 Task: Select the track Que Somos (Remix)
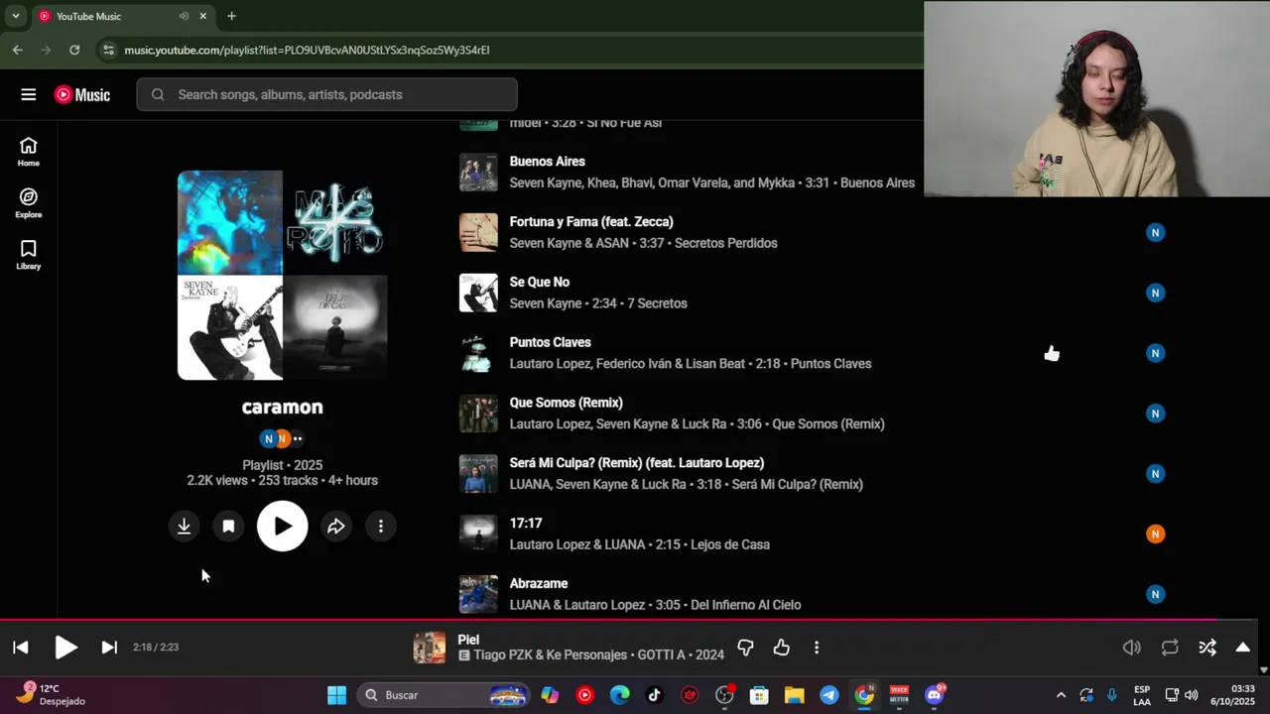tap(566, 403)
